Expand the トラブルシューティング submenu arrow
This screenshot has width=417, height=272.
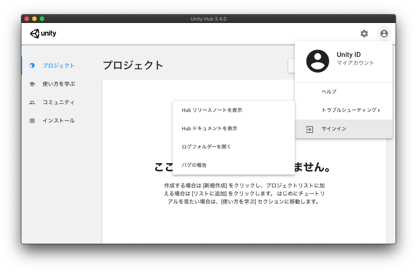tap(379, 110)
